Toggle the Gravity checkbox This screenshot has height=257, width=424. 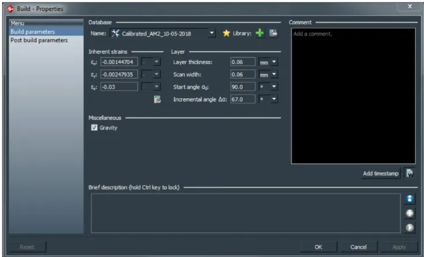point(94,128)
